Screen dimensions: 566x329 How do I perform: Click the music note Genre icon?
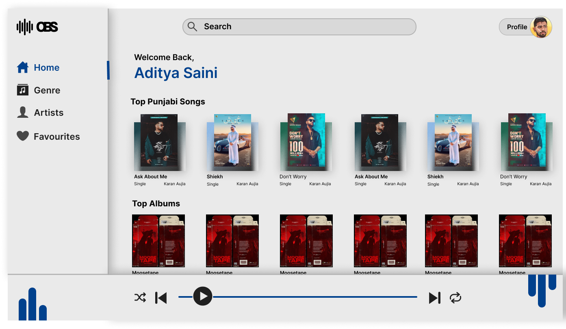click(x=23, y=90)
